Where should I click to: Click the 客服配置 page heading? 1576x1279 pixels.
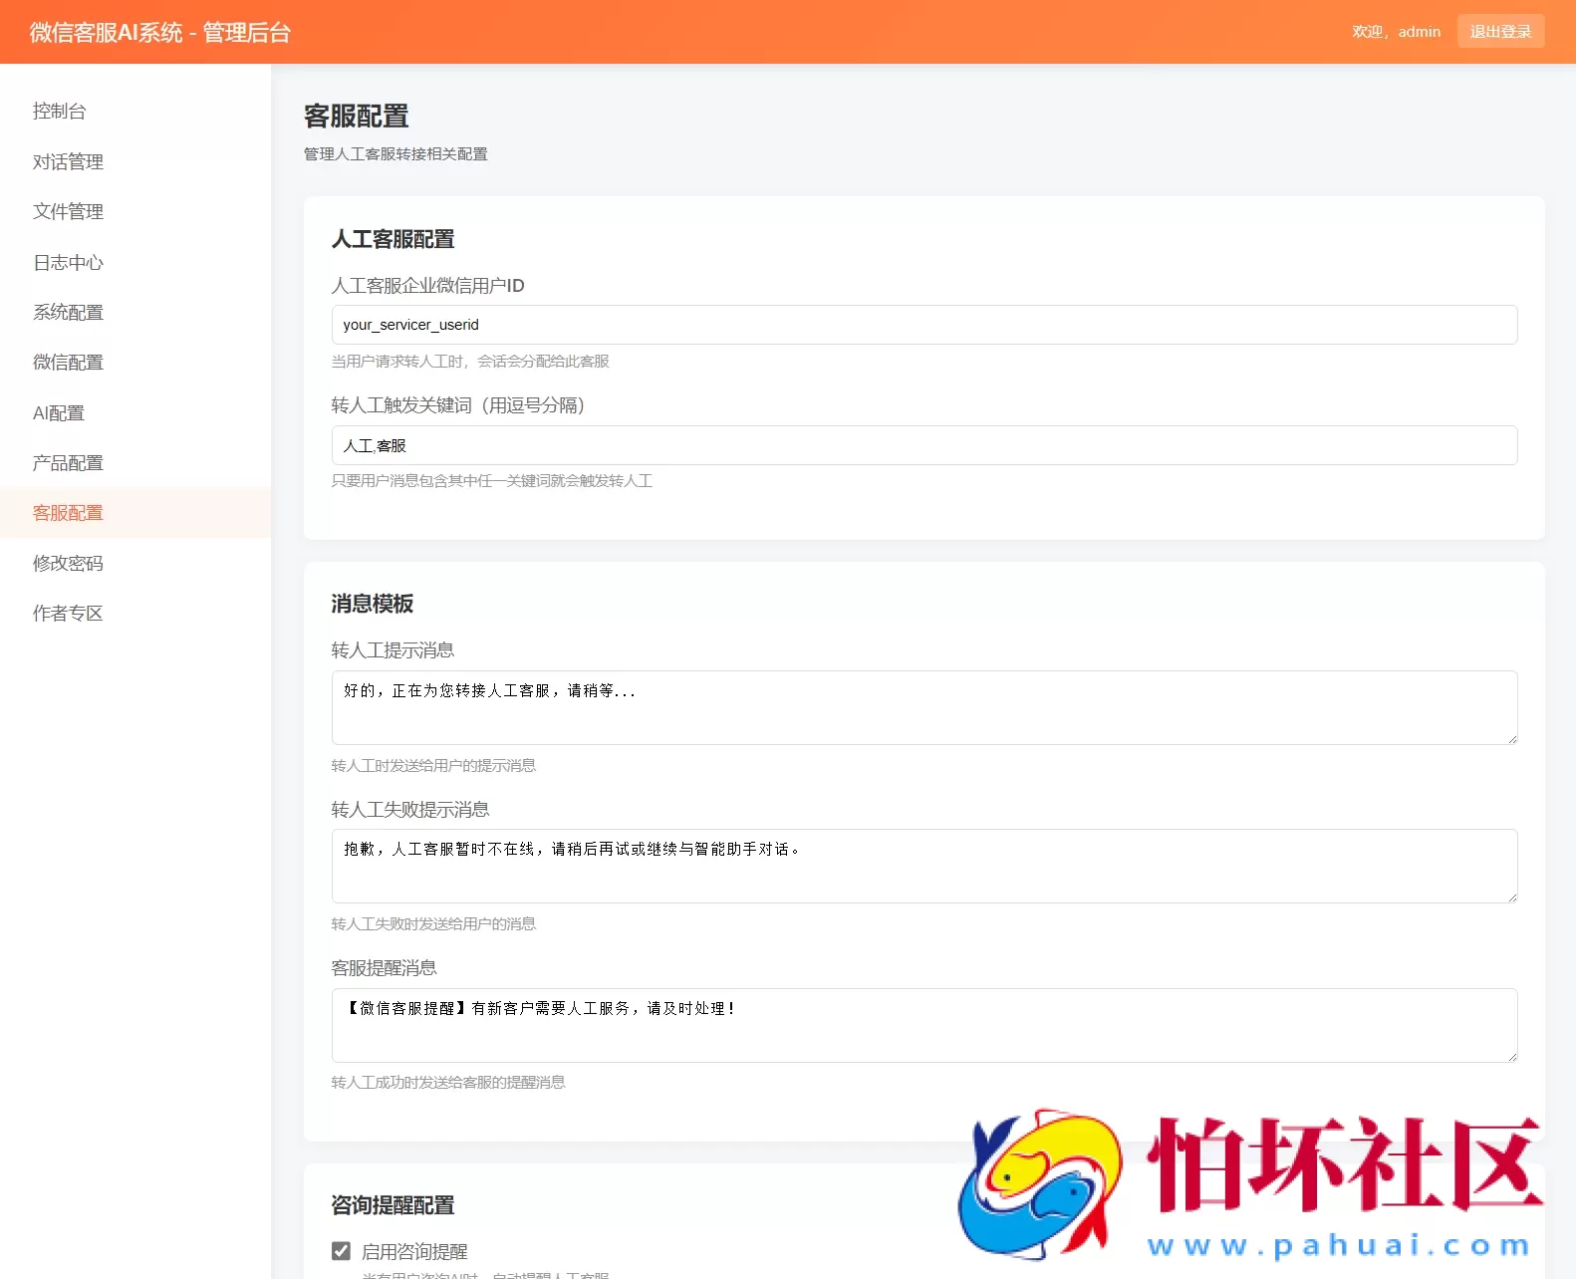(x=357, y=117)
